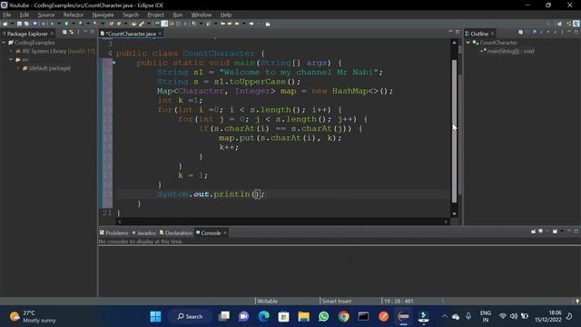Click the Pin Console icon
Viewport: 581px width, 327px height.
[x=533, y=231]
